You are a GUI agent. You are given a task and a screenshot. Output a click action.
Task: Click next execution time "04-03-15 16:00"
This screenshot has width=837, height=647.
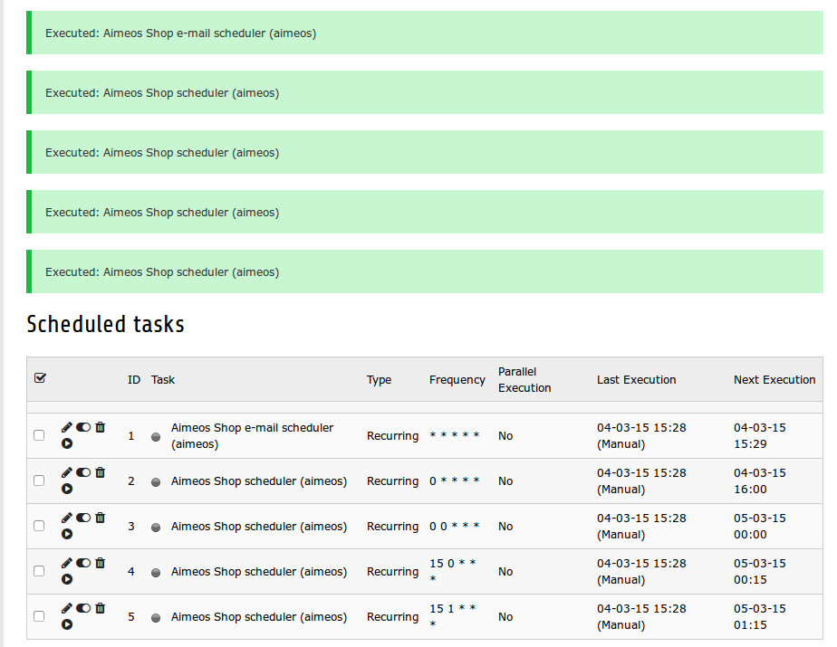coord(760,481)
